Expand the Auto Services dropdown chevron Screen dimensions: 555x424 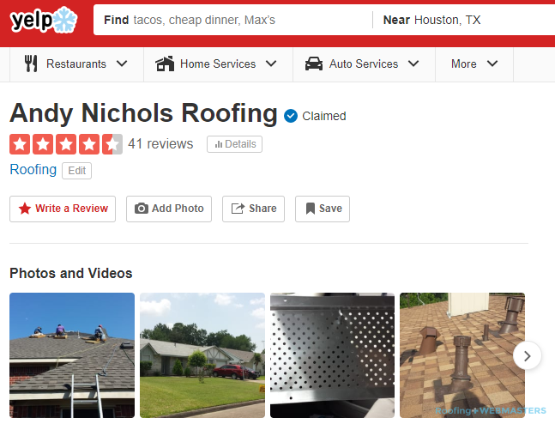(x=413, y=64)
